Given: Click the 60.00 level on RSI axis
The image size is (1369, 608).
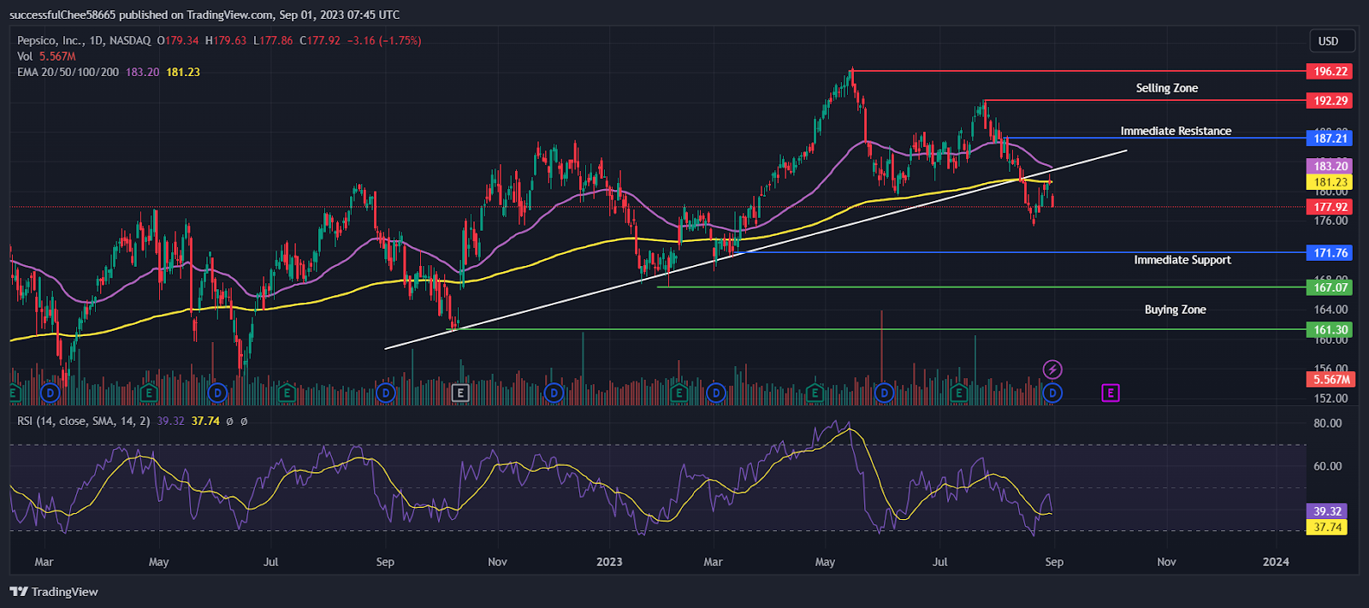Looking at the screenshot, I should pos(1327,466).
